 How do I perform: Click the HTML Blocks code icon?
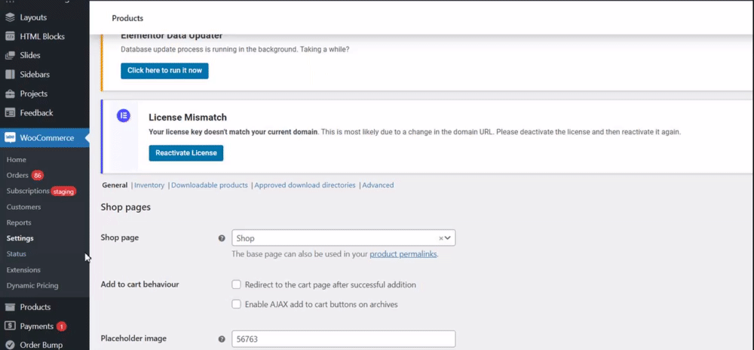10,36
